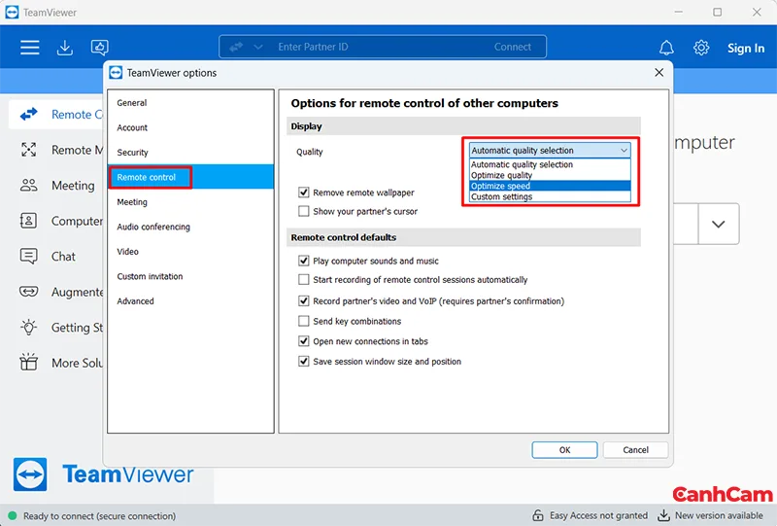
Task: Toggle Save session window size and position
Action: (x=304, y=362)
